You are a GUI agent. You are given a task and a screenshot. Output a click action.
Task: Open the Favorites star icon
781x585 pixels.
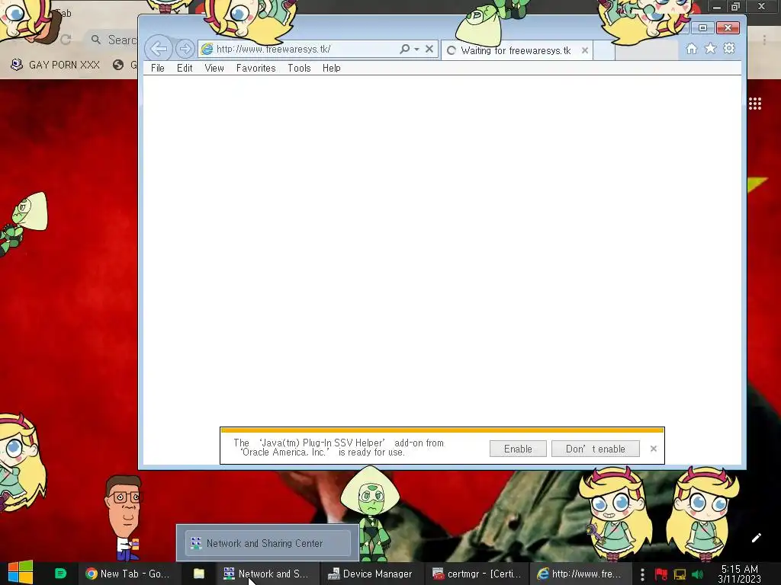tap(710, 48)
